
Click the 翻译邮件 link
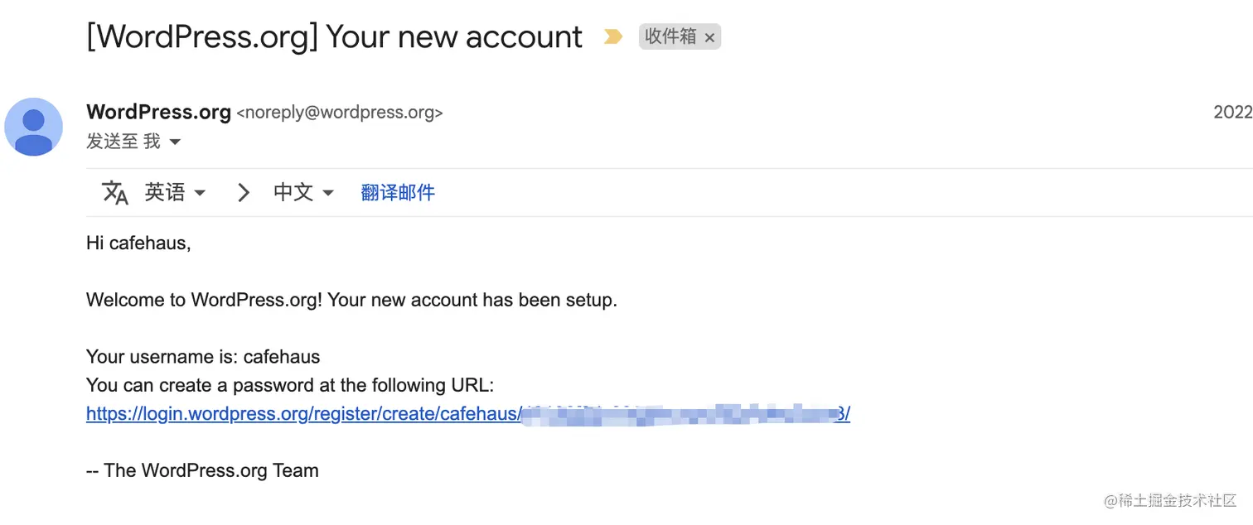(x=398, y=193)
